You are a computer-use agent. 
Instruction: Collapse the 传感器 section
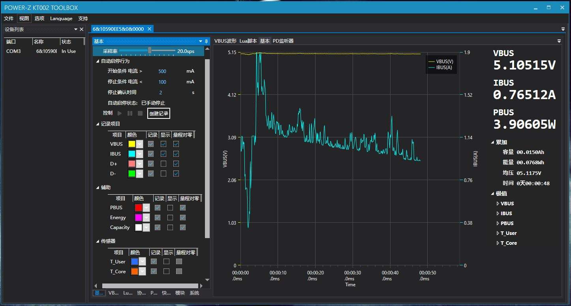click(98, 241)
